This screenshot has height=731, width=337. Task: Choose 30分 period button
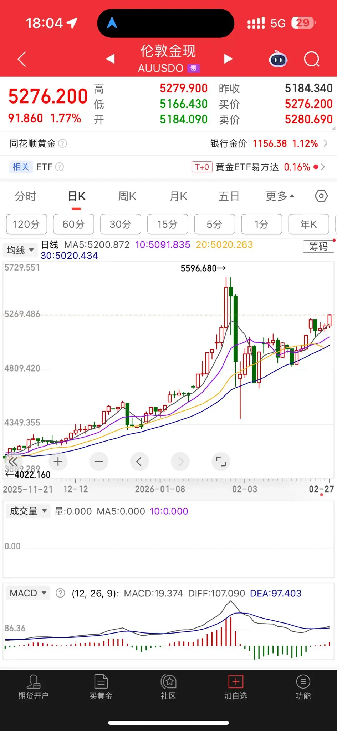point(121,224)
